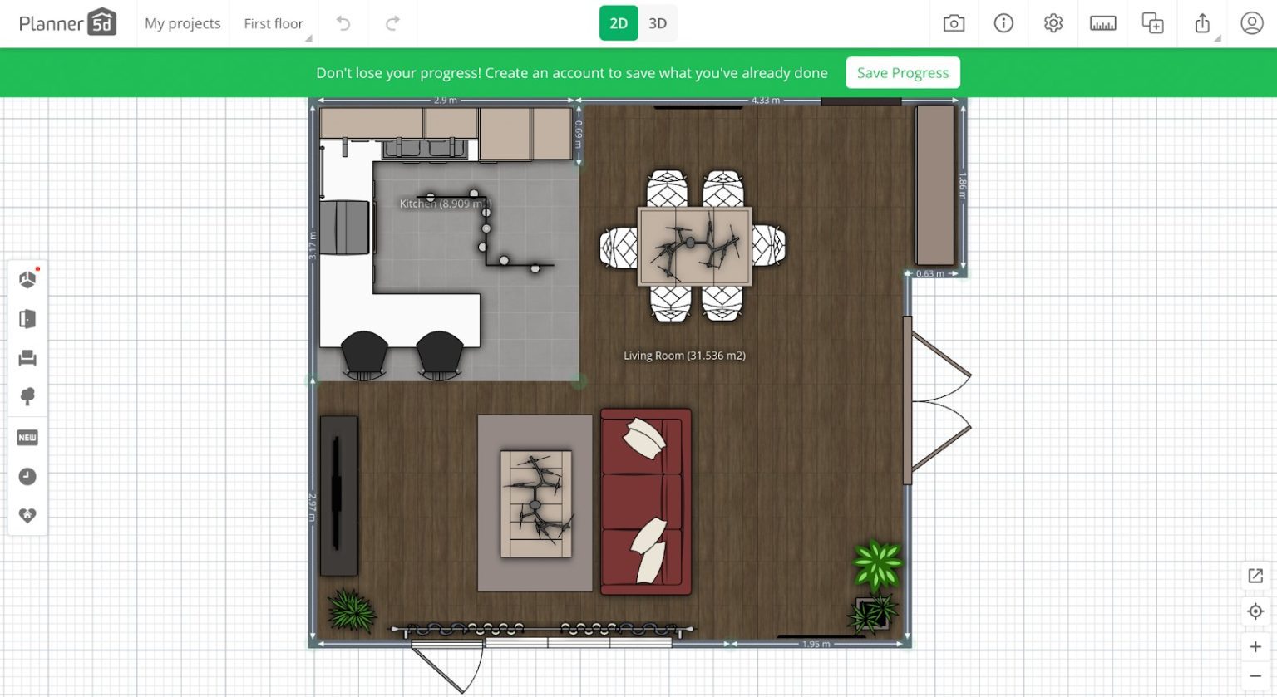Screen dimensions: 1277x697
Task: Toggle the NEW items panel
Action: [x=27, y=437]
